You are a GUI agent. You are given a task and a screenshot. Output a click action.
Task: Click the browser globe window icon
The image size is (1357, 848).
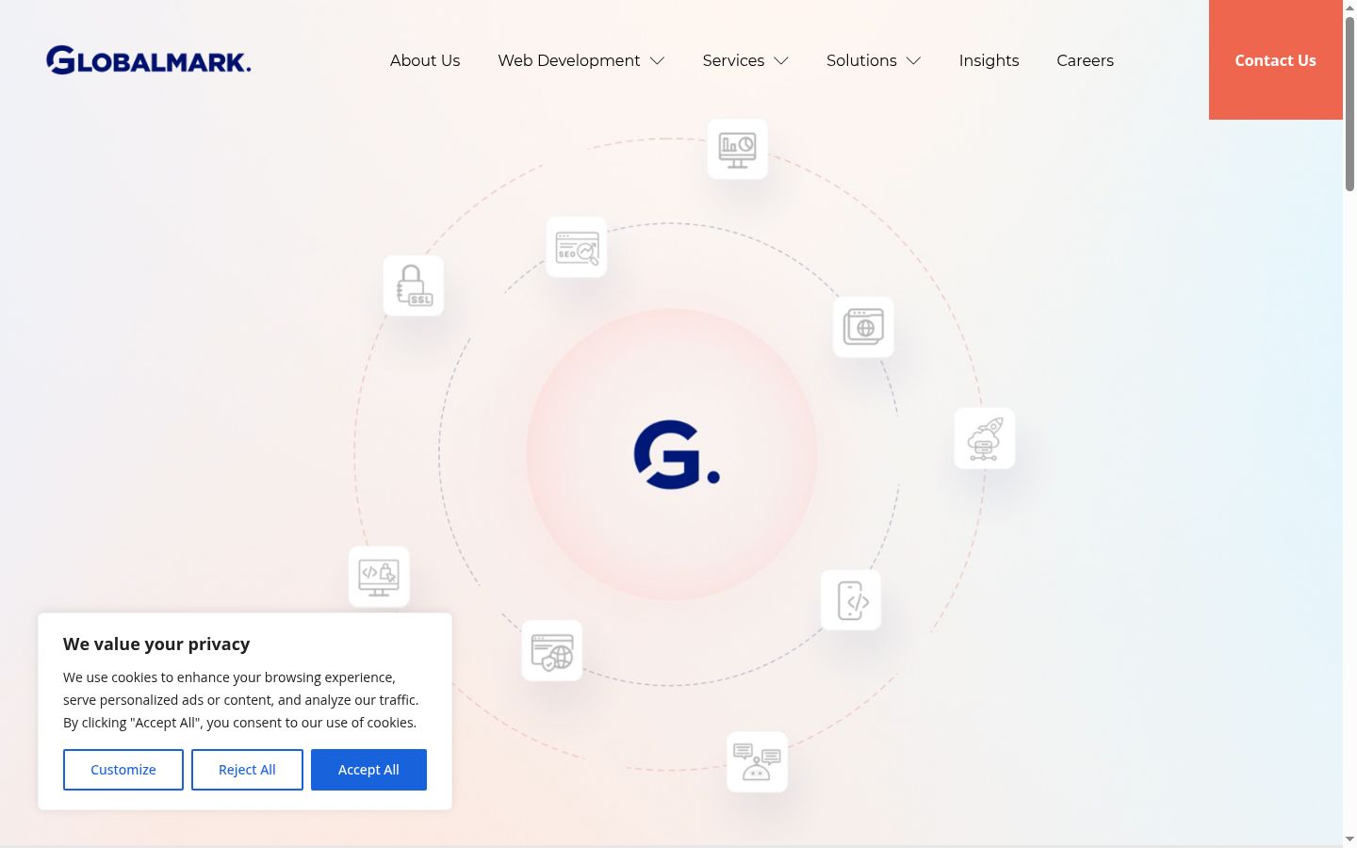point(863,327)
